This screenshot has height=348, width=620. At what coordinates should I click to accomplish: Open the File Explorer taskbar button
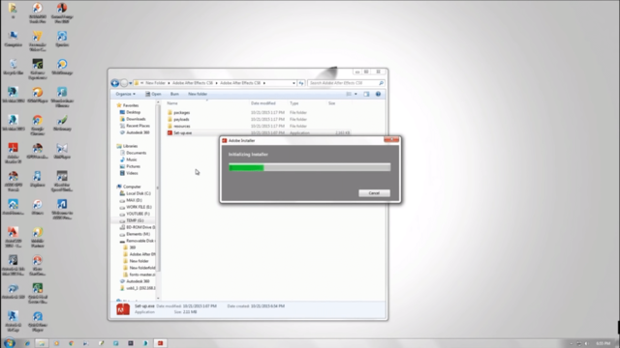pos(41,343)
